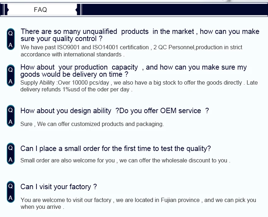Click the answer about Supply Ability over 10000 pcs/day
Image resolution: width=268 pixels, height=217 pixels.
[x=139, y=86]
